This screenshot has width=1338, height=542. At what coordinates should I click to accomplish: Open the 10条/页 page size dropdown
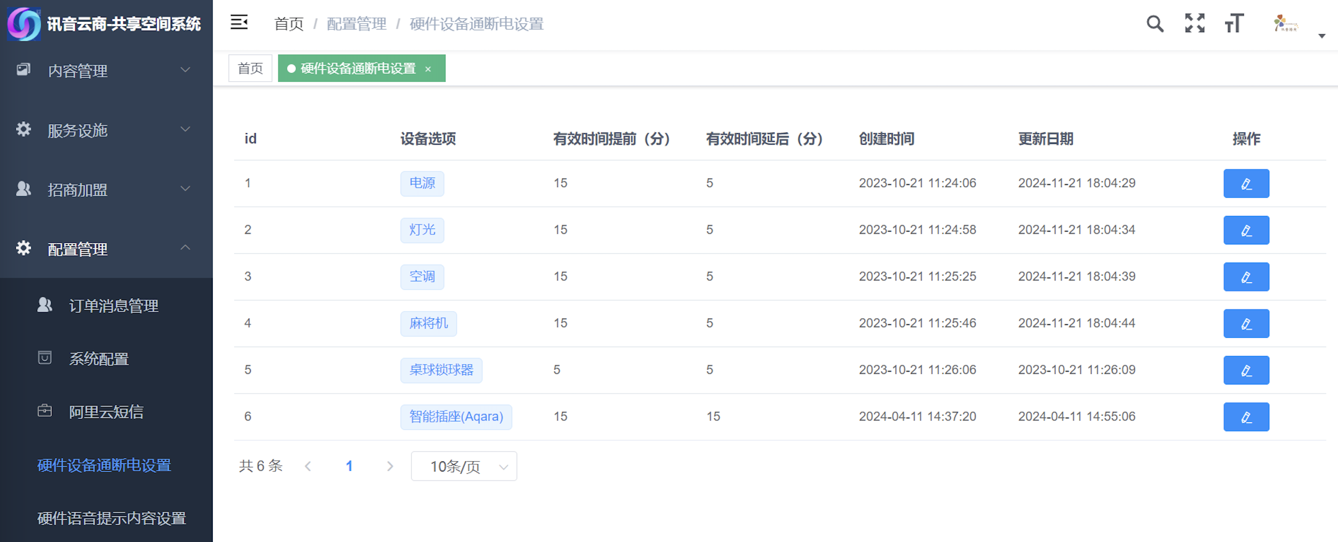[x=463, y=466]
